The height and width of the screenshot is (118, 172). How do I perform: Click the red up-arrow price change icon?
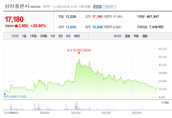16,26
